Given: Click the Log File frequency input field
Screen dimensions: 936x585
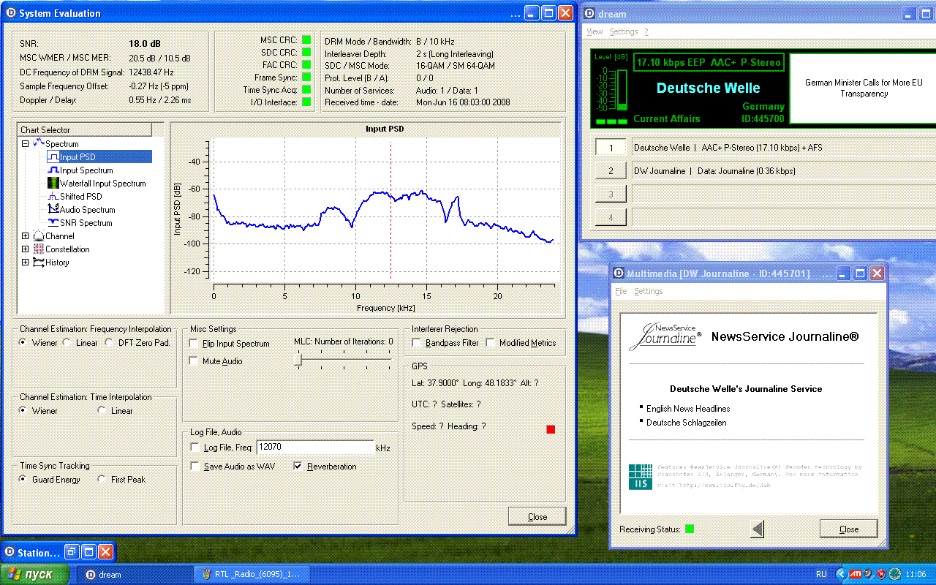Looking at the screenshot, I should (x=315, y=447).
